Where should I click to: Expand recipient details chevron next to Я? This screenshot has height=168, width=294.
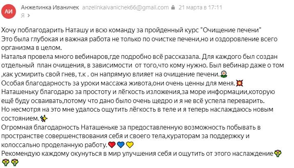(29, 15)
